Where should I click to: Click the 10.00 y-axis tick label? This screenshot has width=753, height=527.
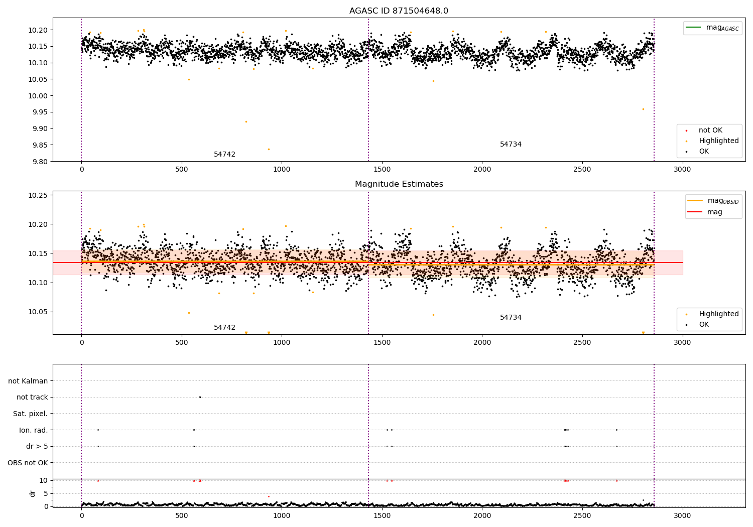(x=38, y=96)
